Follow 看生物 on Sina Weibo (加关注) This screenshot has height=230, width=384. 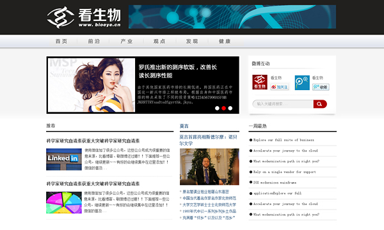(x=280, y=87)
